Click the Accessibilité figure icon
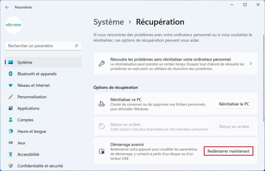This screenshot has height=171, width=265. (x=11, y=154)
